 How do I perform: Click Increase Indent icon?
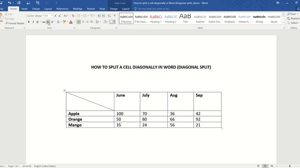(x=103, y=16)
